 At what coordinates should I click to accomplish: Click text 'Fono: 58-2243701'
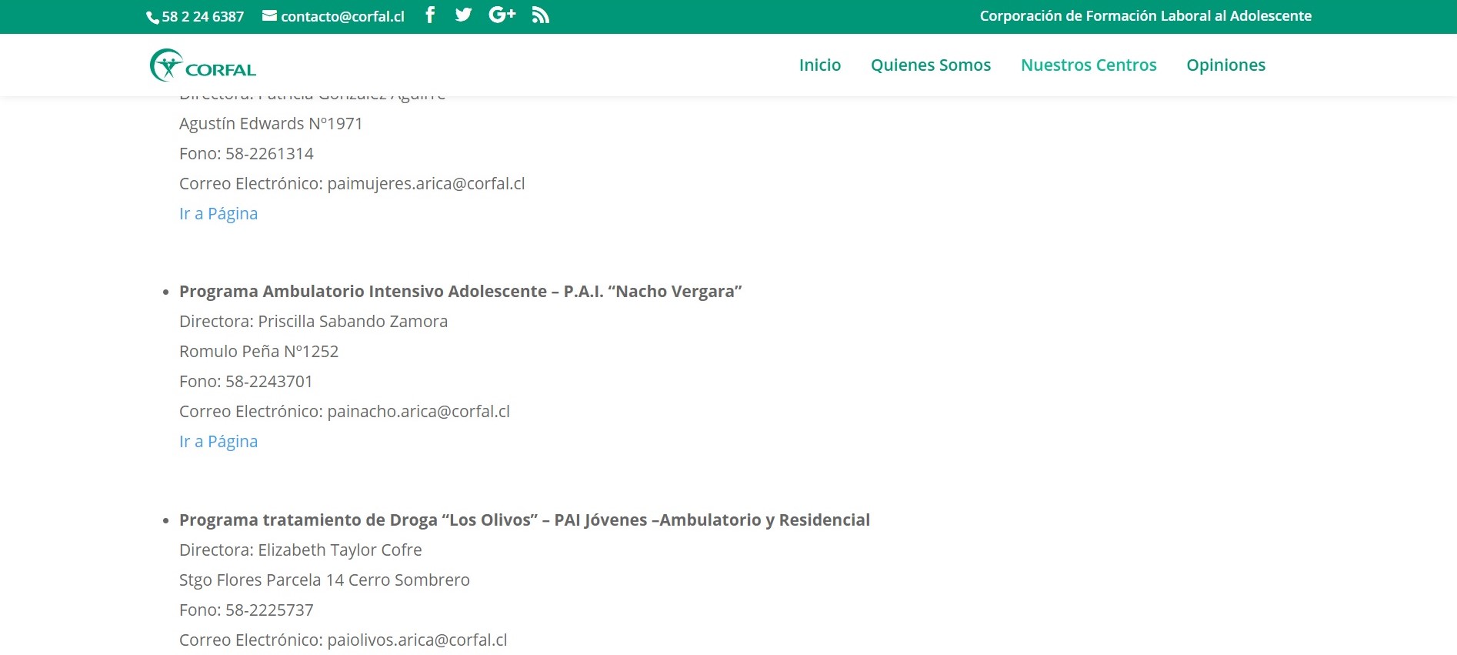246,382
